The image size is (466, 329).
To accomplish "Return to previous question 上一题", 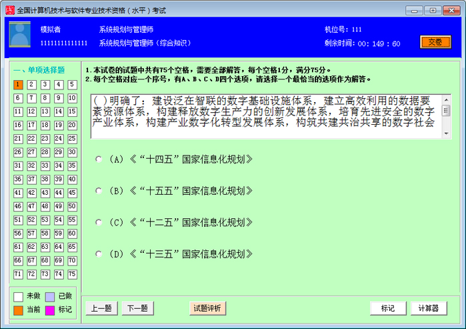I will click(102, 308).
